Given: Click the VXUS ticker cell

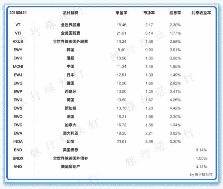Looking at the screenshot, I should coord(18,42).
